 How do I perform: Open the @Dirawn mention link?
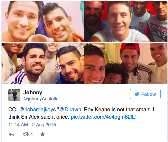[70, 110]
